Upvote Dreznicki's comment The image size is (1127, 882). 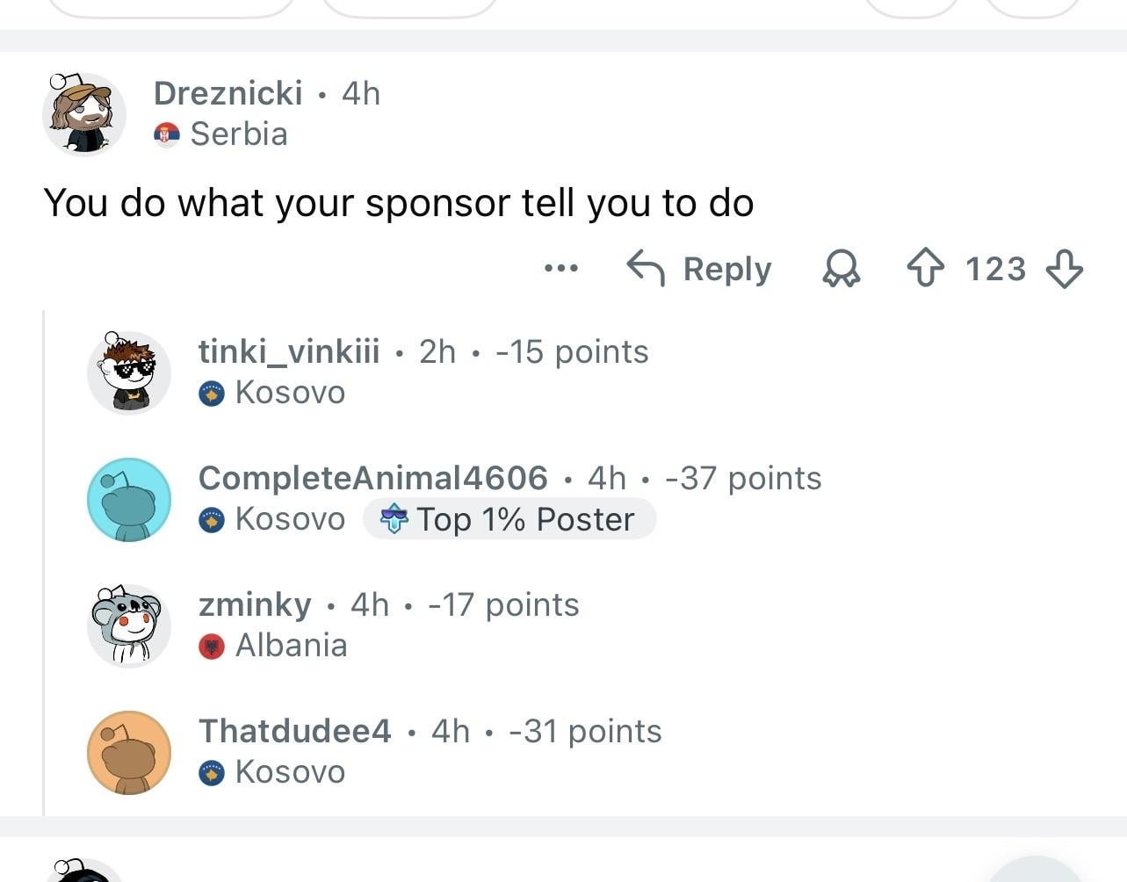[x=926, y=268]
